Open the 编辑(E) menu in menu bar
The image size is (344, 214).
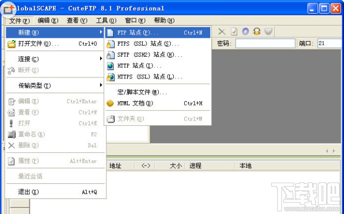(x=48, y=21)
